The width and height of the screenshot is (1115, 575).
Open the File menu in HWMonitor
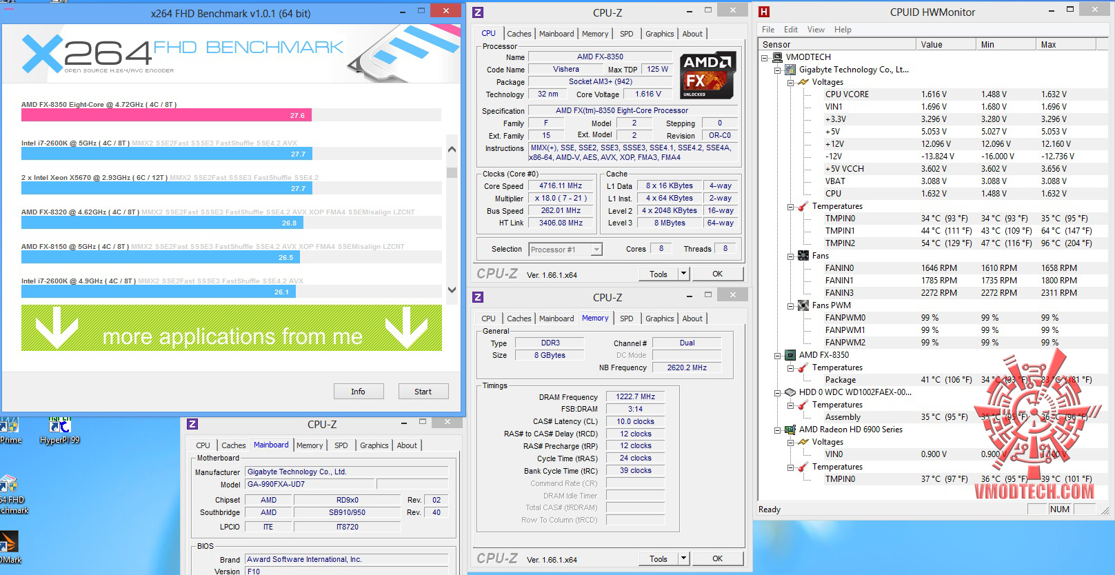coord(768,30)
